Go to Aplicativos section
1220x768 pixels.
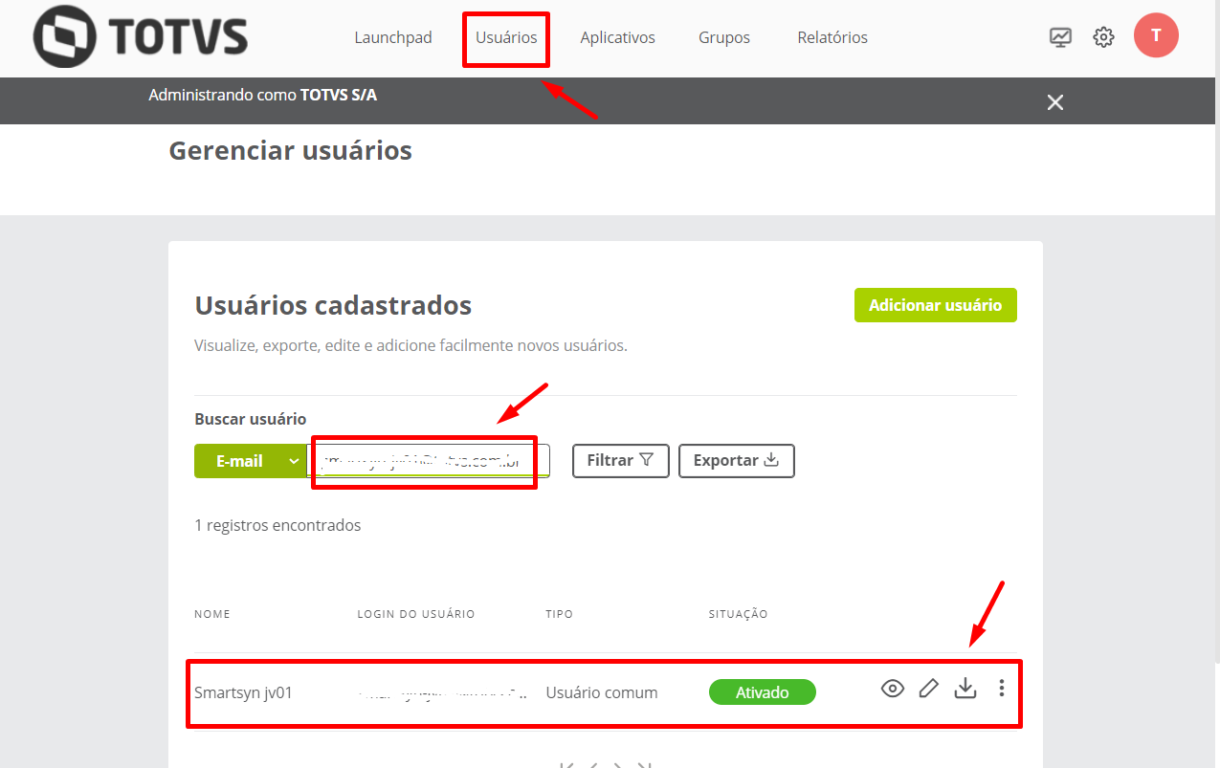[x=617, y=37]
